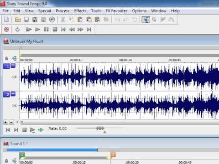Create a new file with New icon
Viewport: 219px width, 164px height.
[x=6, y=20]
